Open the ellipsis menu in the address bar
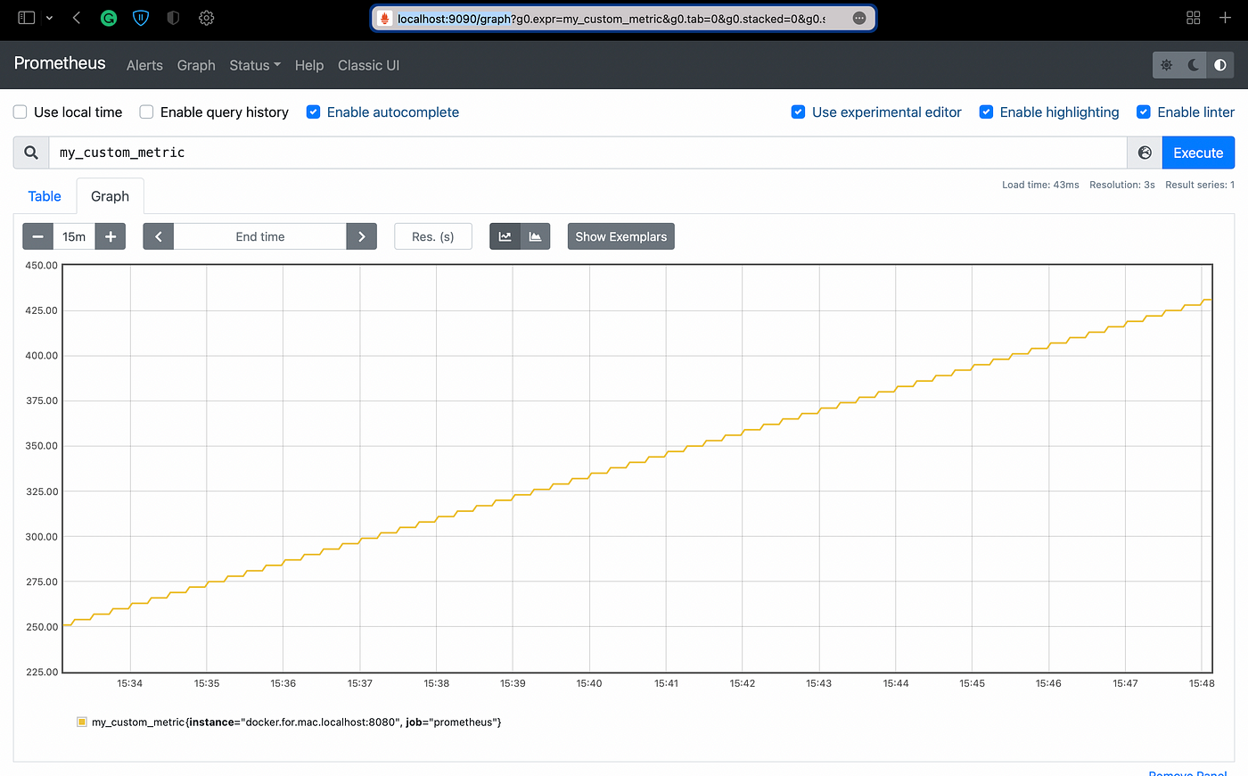Screen dimensions: 1248x776 tap(859, 18)
